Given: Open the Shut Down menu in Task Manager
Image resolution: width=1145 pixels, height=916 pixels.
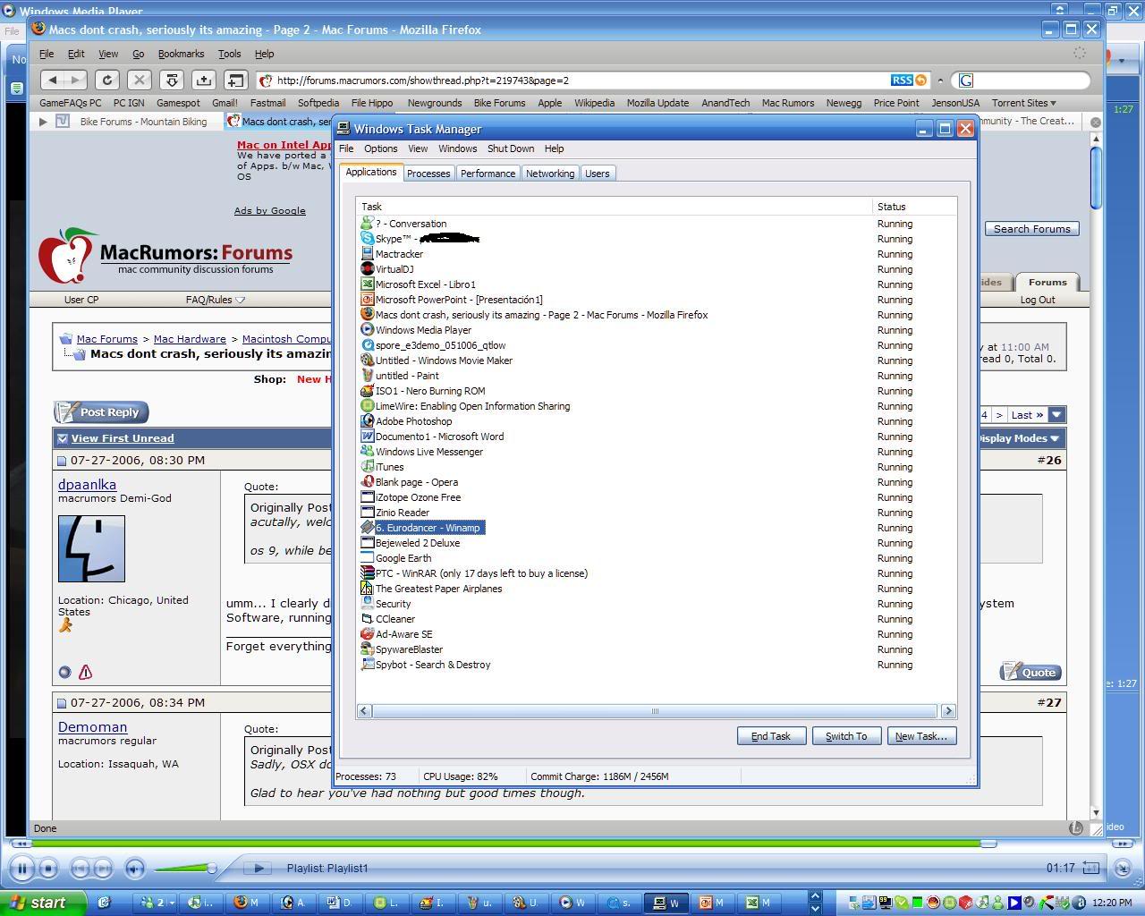Looking at the screenshot, I should 511,148.
